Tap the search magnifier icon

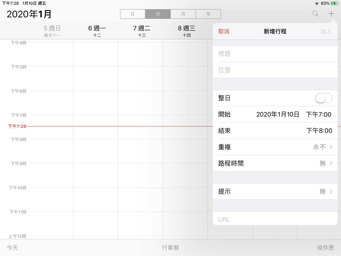pyautogui.click(x=315, y=14)
